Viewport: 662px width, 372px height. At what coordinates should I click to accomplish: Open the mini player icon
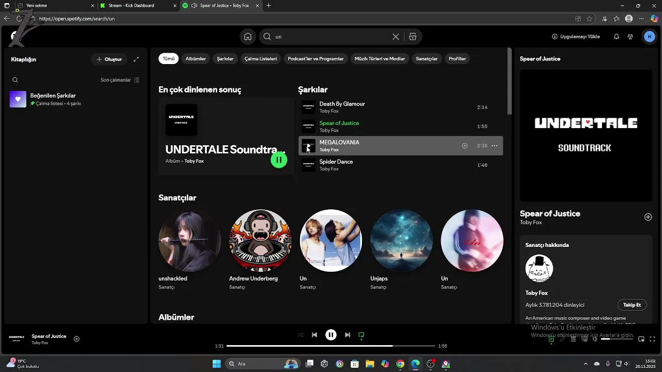pyautogui.click(x=641, y=339)
